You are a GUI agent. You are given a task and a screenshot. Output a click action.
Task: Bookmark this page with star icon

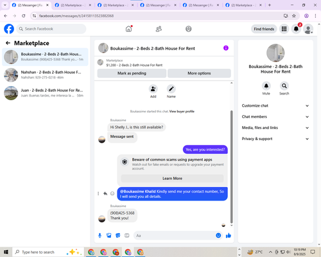294,15
